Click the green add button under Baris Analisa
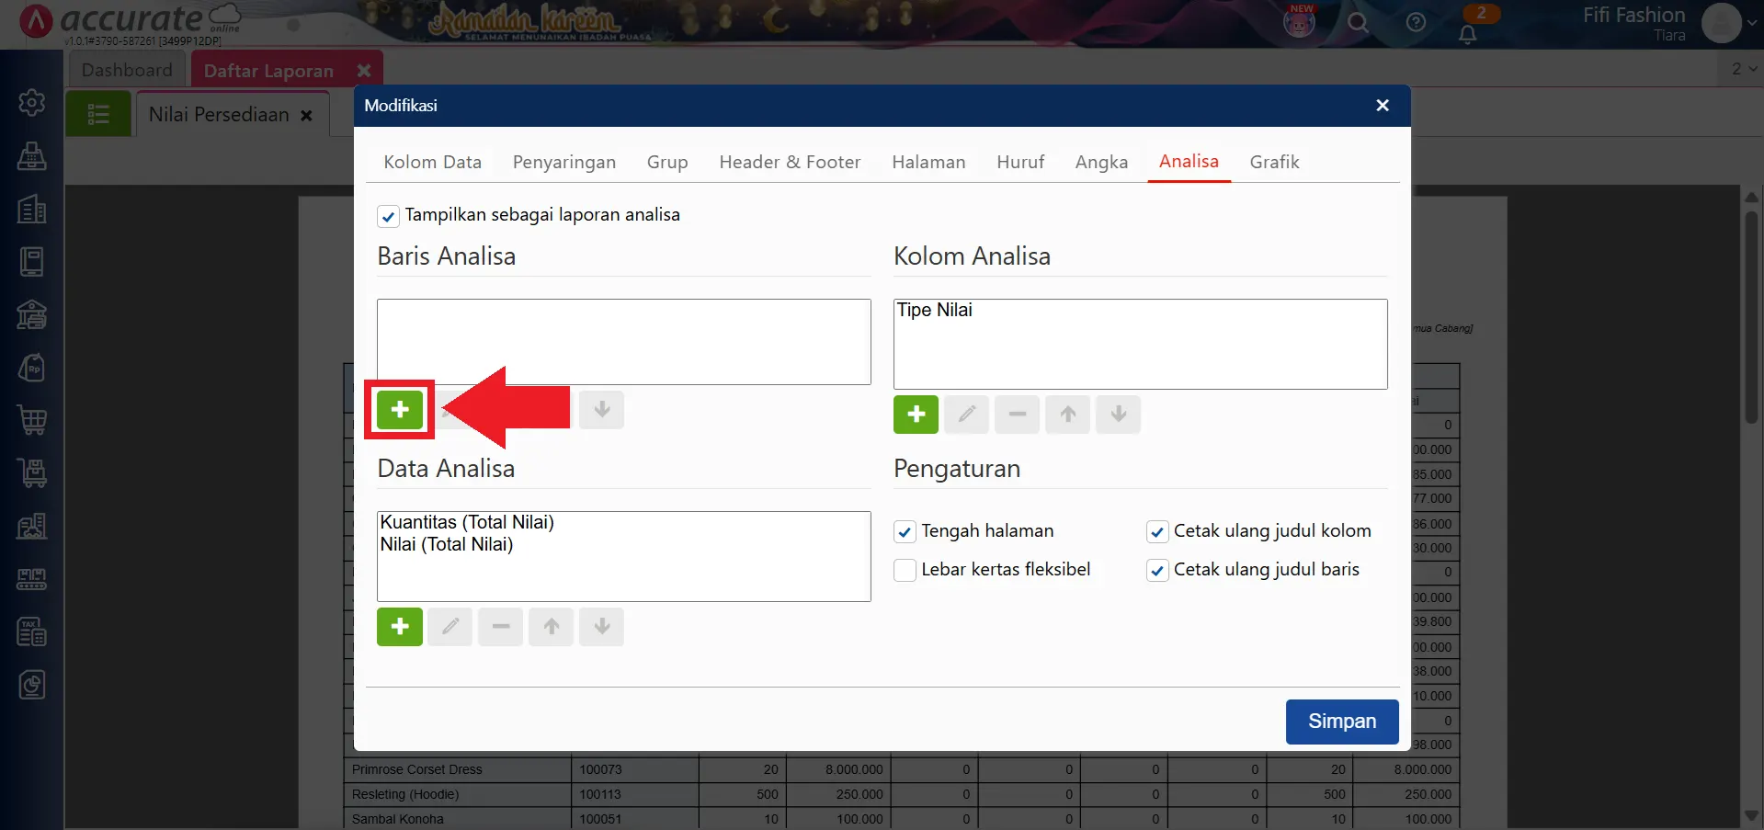Viewport: 1764px width, 830px height. coord(400,410)
